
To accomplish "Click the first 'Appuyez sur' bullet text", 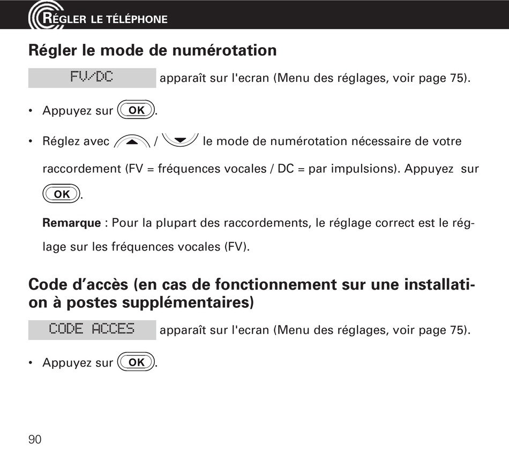I will click(78, 111).
